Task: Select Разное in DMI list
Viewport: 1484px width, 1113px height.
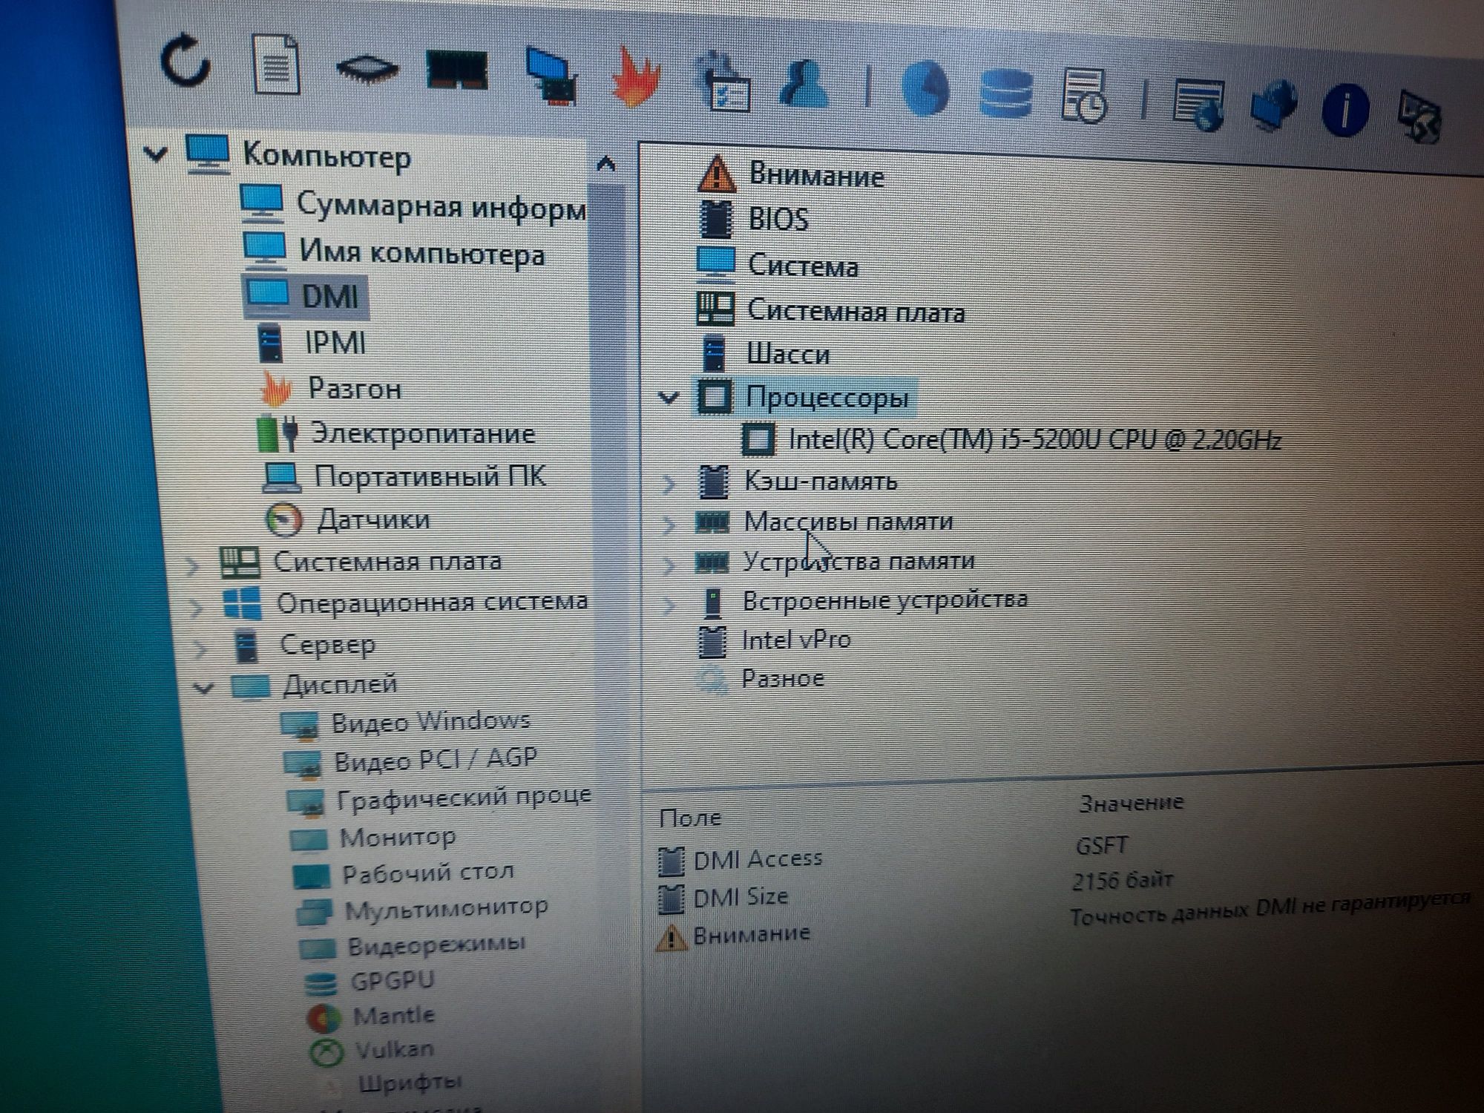Action: point(761,677)
